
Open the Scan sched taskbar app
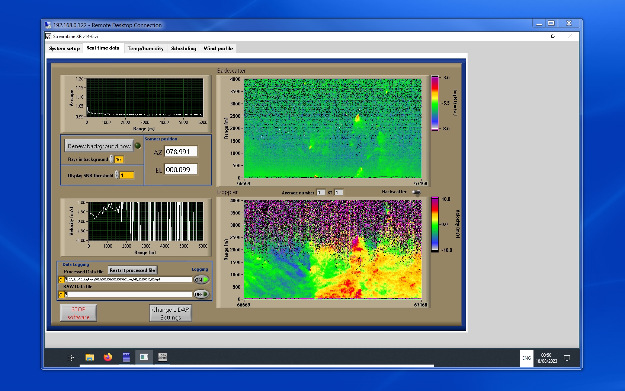tap(163, 357)
